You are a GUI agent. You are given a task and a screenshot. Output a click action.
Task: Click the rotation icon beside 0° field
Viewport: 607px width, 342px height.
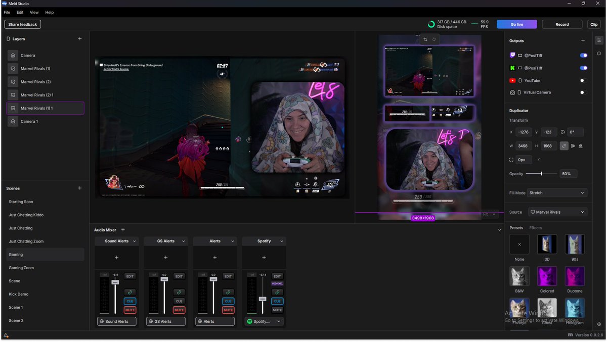(x=563, y=132)
